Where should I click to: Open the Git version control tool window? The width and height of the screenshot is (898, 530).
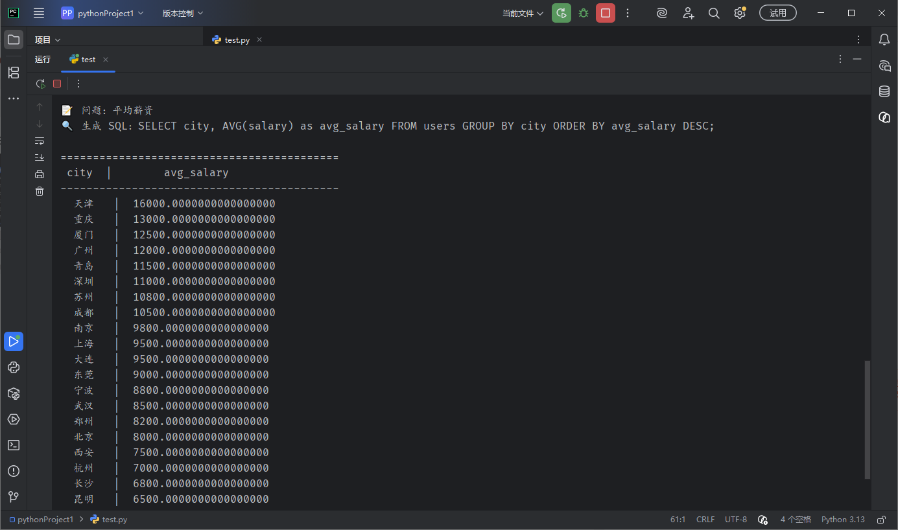tap(14, 497)
